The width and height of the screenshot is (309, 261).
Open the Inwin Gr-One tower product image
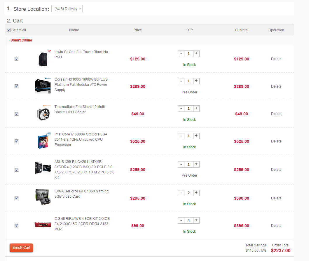click(x=43, y=58)
